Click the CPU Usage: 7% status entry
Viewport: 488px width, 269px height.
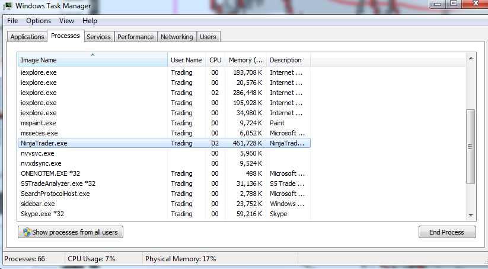click(91, 259)
